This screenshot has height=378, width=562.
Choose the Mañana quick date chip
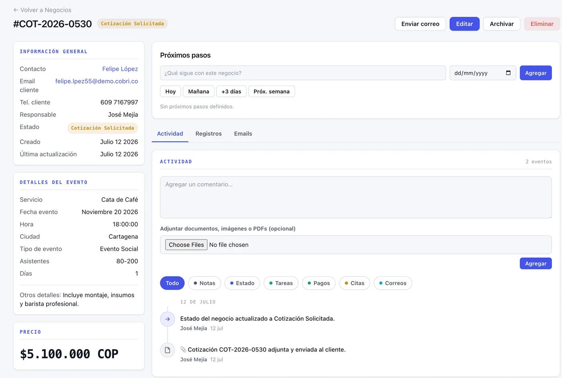(x=199, y=92)
